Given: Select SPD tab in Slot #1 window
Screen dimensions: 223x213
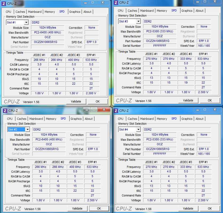Looking at the screenshot, I should point(62,11).
